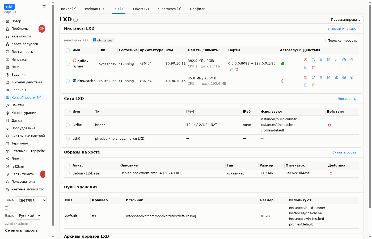Open the theme dropdown
372x239 pixels.
click(x=31, y=200)
